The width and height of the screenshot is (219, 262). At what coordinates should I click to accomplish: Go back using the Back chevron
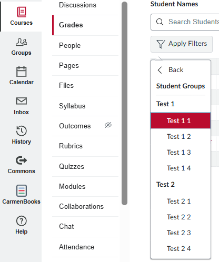pos(160,70)
